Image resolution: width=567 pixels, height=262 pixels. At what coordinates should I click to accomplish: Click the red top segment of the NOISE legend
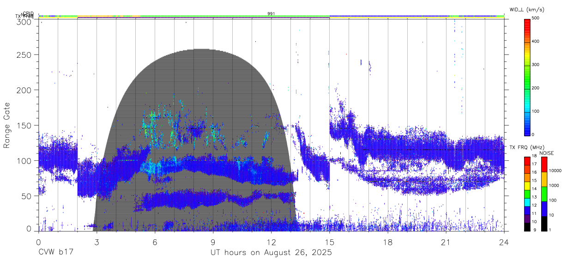pyautogui.click(x=544, y=164)
